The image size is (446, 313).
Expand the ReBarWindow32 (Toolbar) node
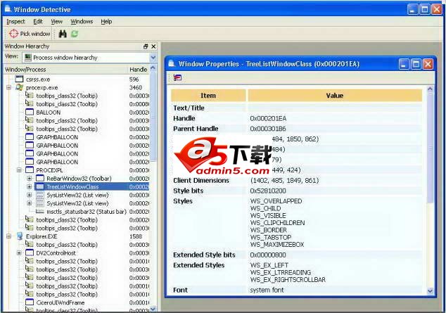pos(29,179)
